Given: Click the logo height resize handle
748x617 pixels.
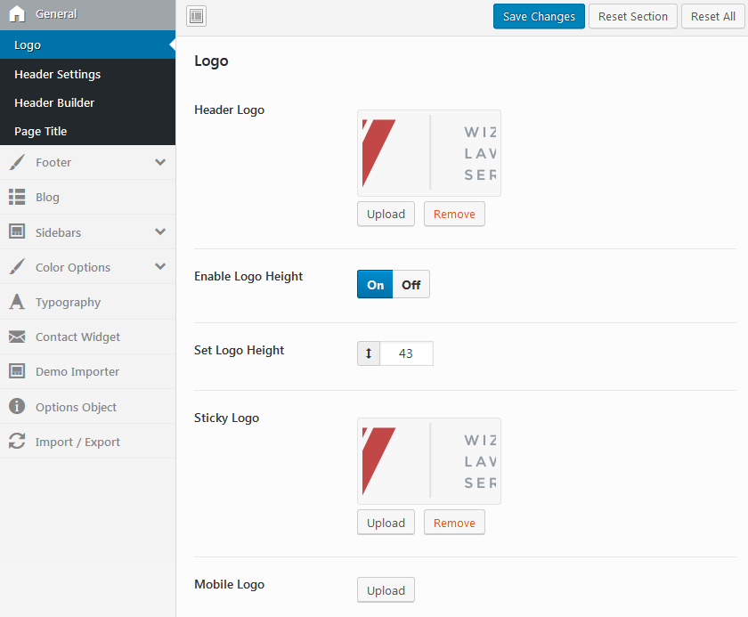Looking at the screenshot, I should (x=369, y=353).
